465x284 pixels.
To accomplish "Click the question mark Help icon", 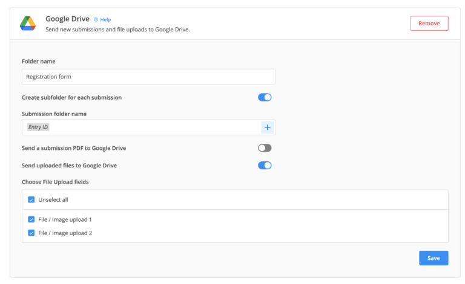I will [x=96, y=19].
